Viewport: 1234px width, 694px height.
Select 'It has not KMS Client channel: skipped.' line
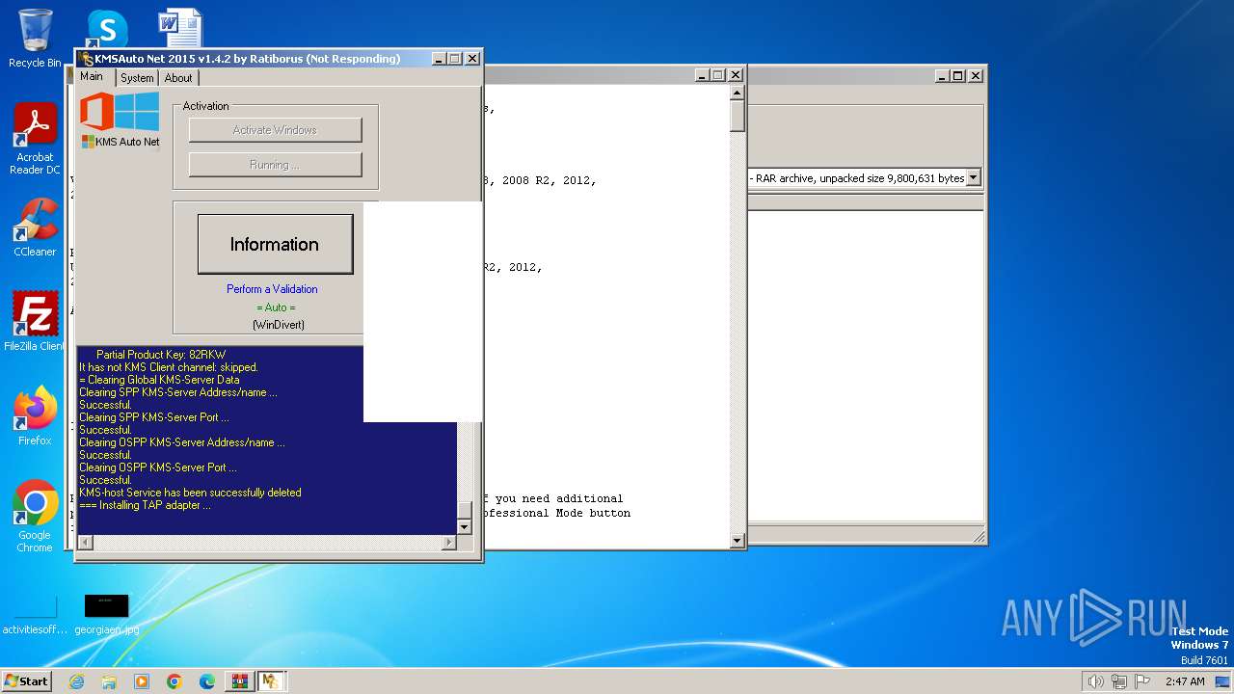pyautogui.click(x=169, y=367)
